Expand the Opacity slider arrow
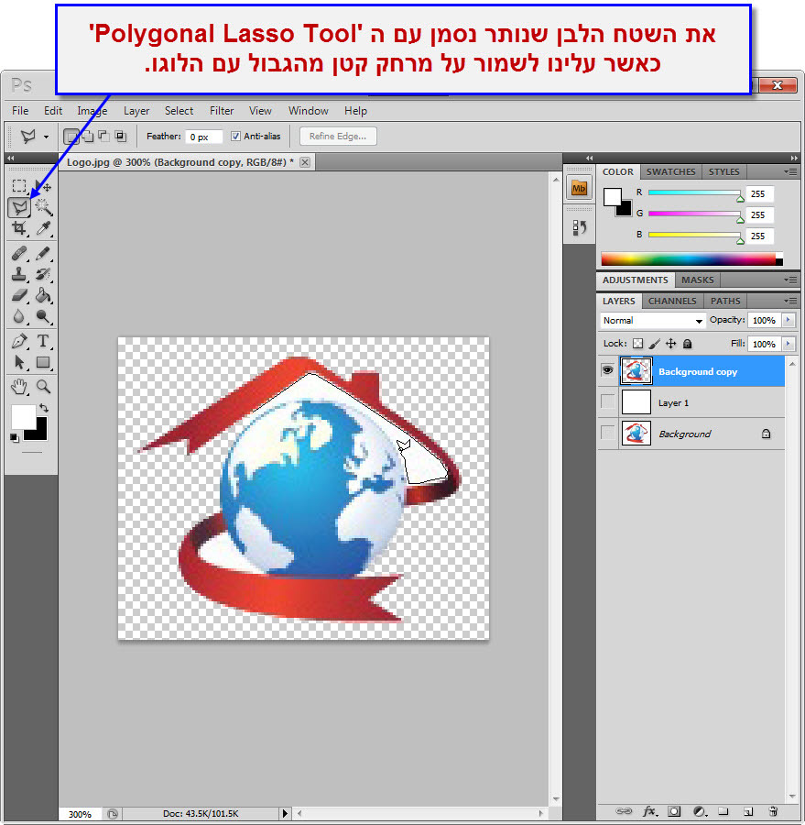805x825 pixels. pos(789,320)
